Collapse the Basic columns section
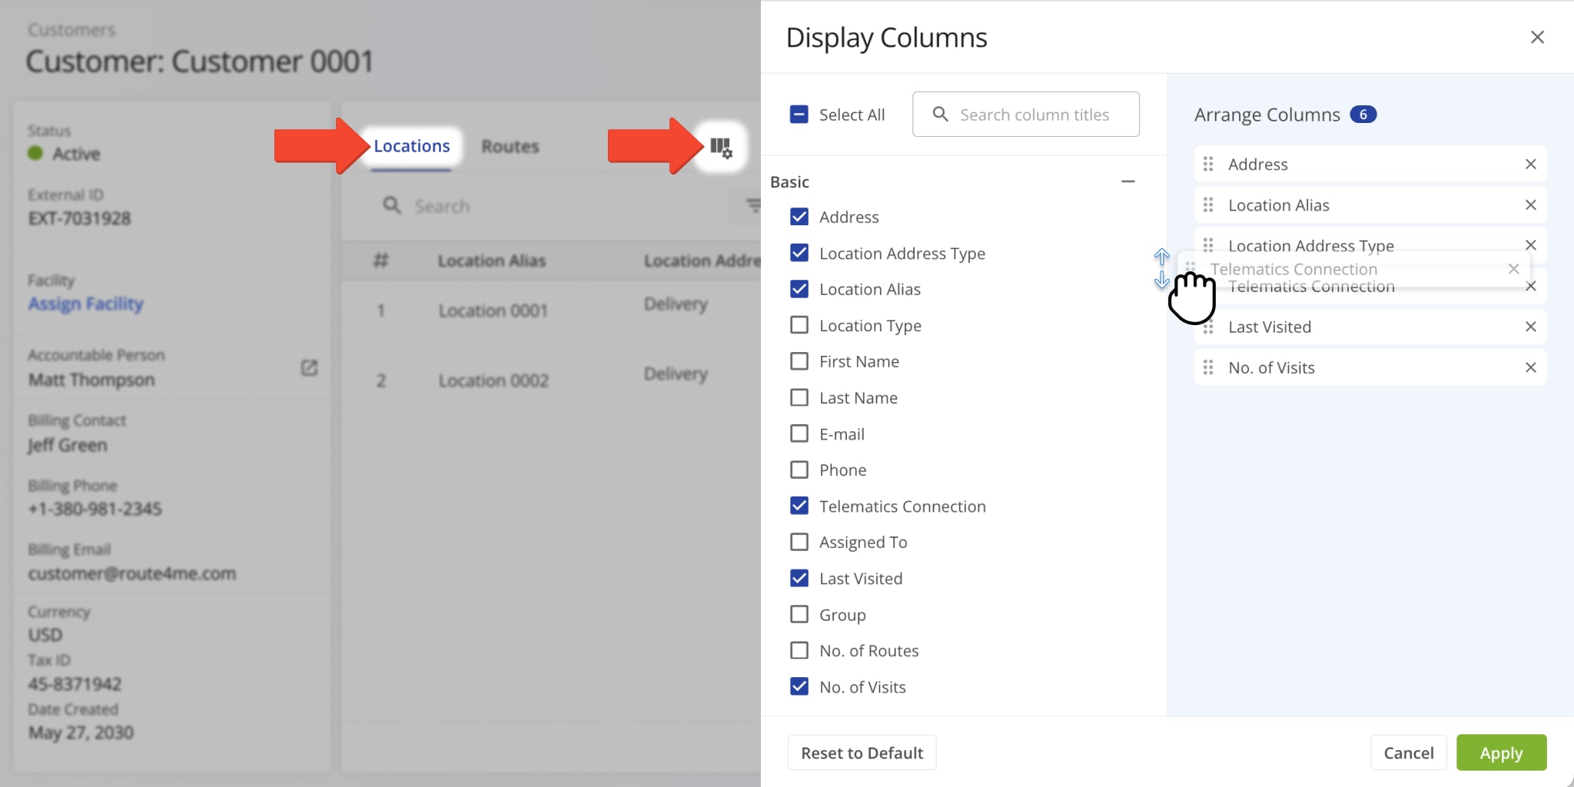1574x787 pixels. point(1127,181)
